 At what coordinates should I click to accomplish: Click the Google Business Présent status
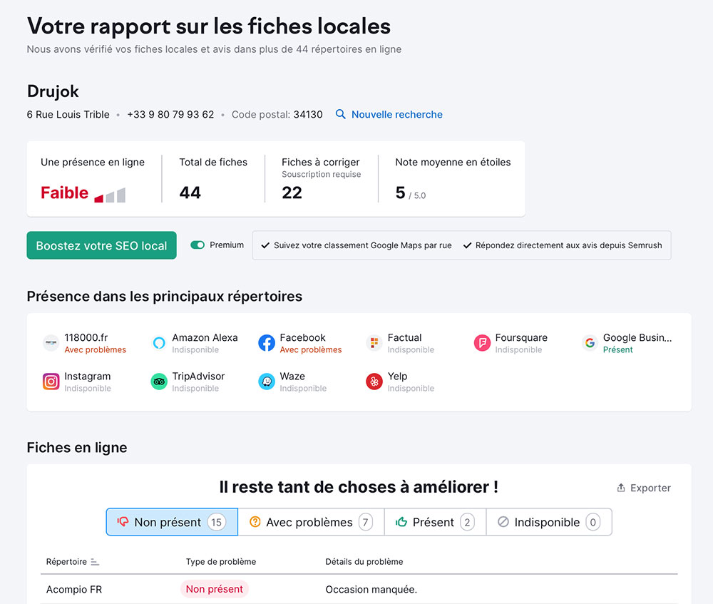(x=617, y=349)
